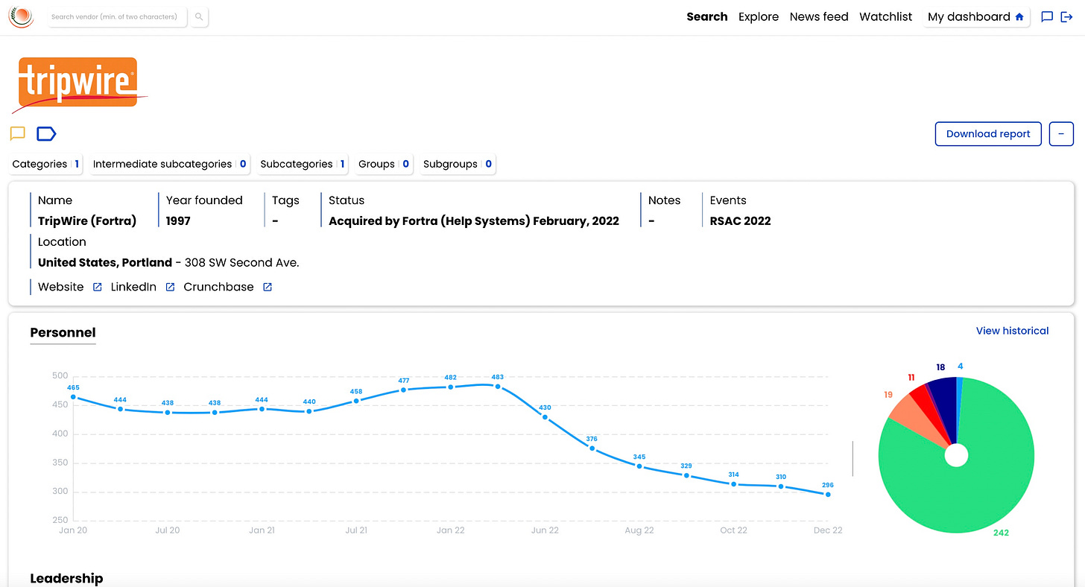Select the Subgroups chip
This screenshot has width=1085, height=587.
pyautogui.click(x=457, y=164)
